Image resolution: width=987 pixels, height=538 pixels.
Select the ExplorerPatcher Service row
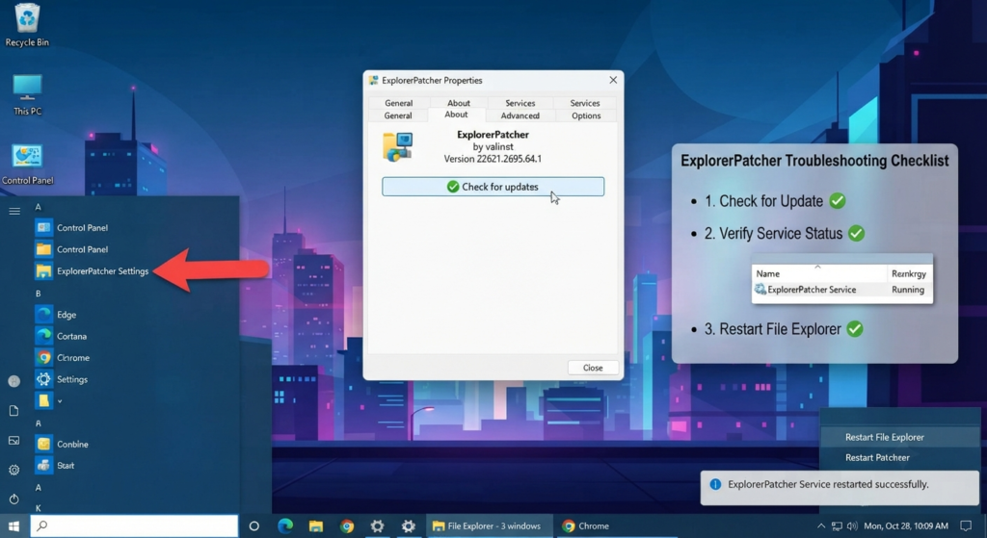click(x=842, y=290)
